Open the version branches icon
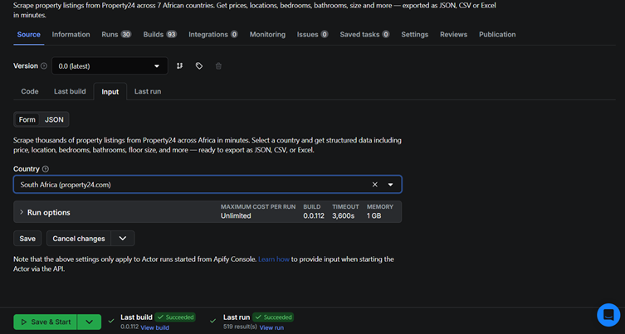 180,66
